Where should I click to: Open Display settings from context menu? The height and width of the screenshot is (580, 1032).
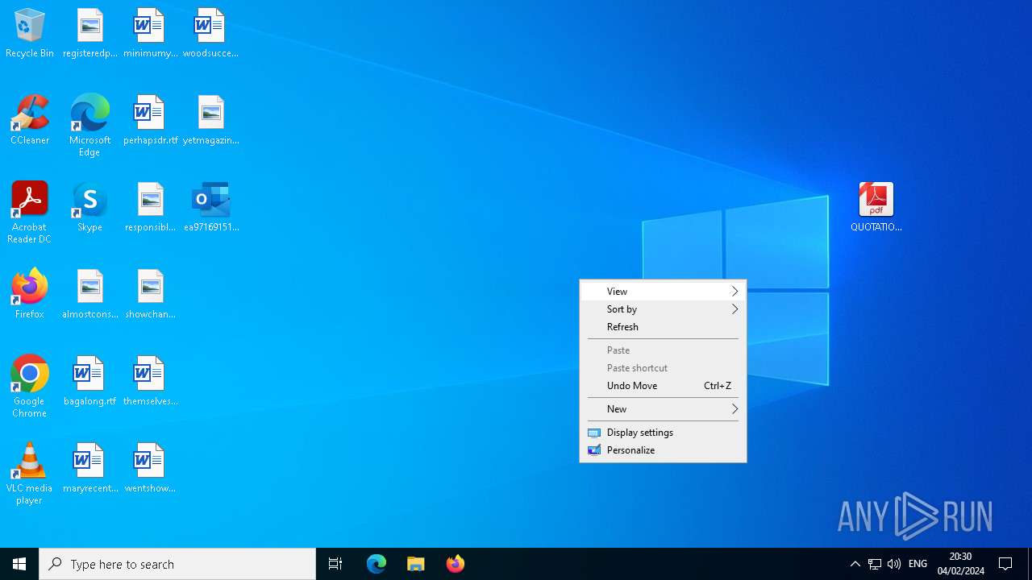(663, 433)
